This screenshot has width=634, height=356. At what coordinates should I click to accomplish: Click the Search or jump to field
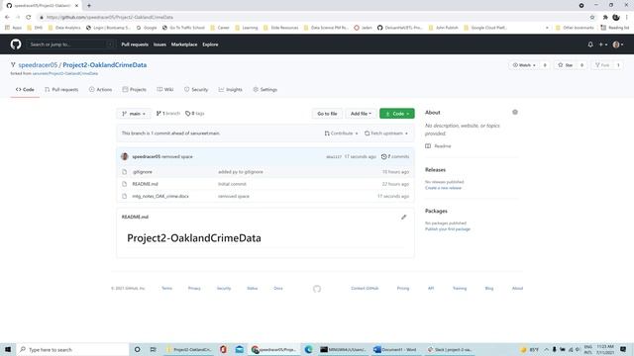tap(70, 44)
